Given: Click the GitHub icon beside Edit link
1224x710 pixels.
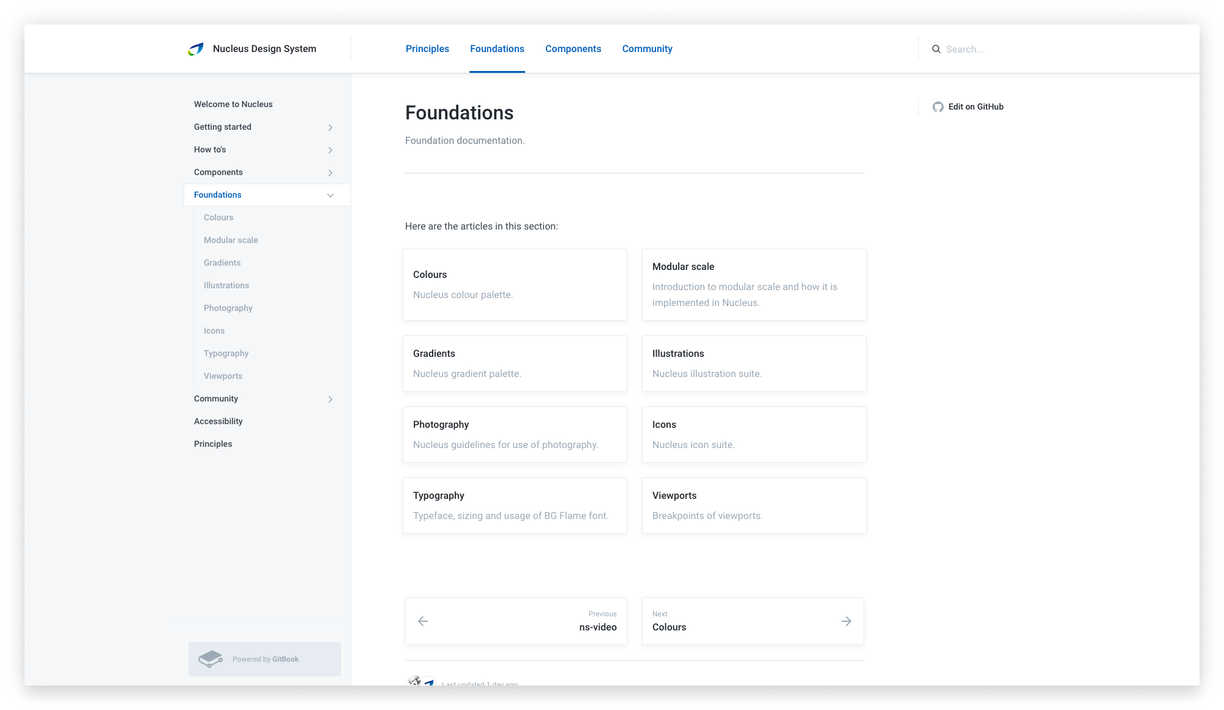Looking at the screenshot, I should [938, 107].
